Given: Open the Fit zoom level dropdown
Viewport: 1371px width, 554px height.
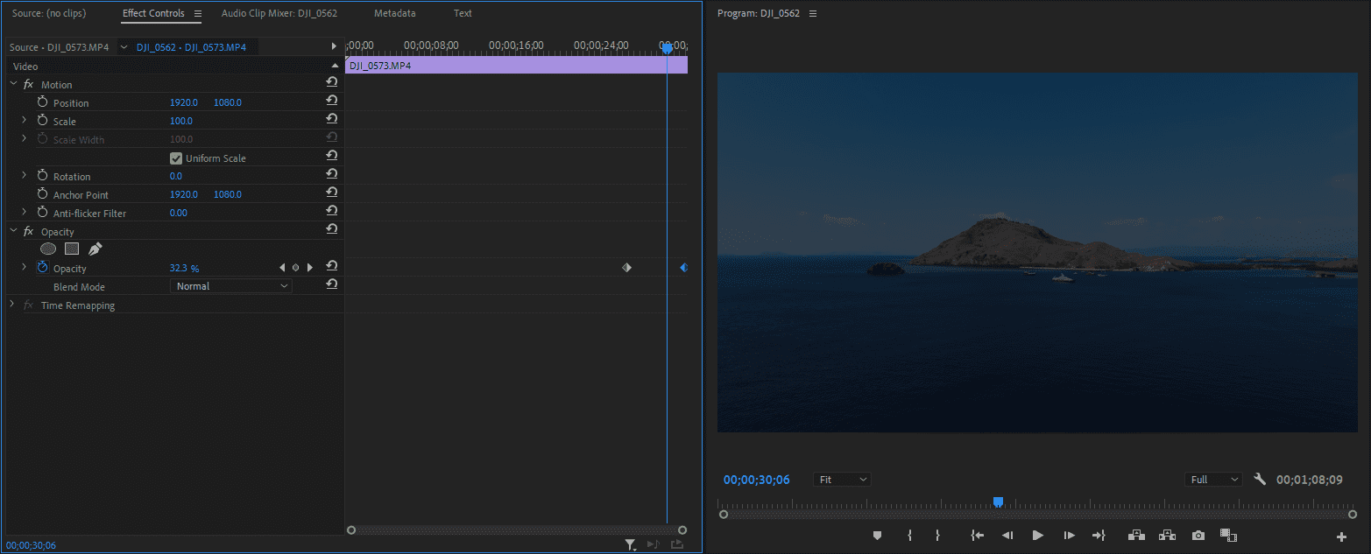Looking at the screenshot, I should click(841, 479).
